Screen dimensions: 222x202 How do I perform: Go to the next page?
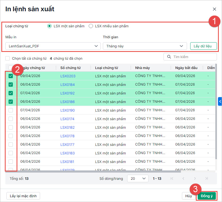[195, 178]
